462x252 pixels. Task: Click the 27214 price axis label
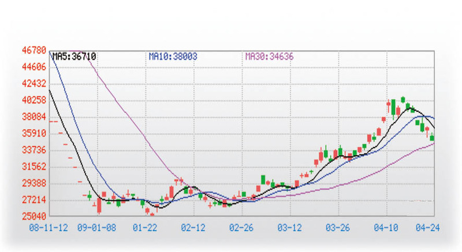[34, 200]
